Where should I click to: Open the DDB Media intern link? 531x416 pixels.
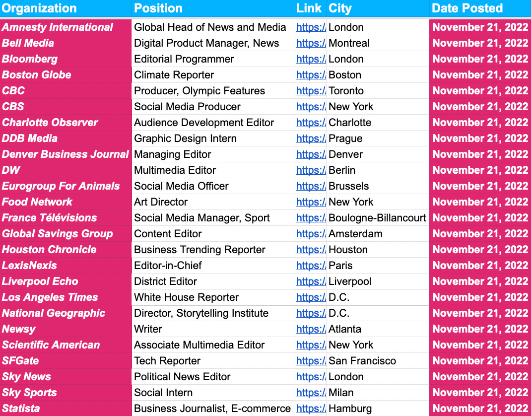[x=311, y=138]
